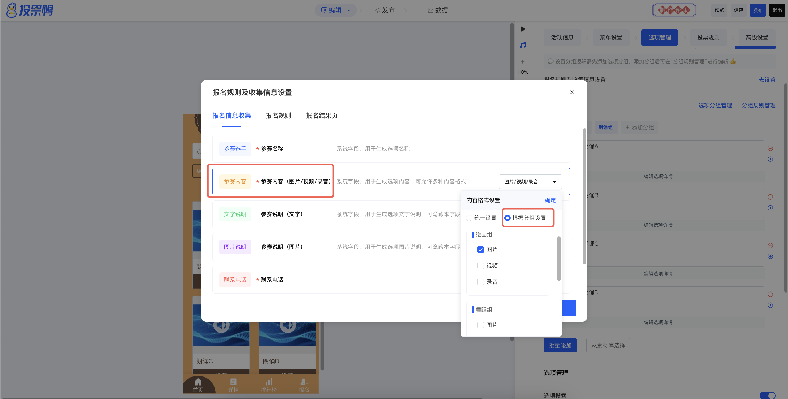The width and height of the screenshot is (788, 399).
Task: Click the 添加分组 button
Action: click(x=639, y=127)
